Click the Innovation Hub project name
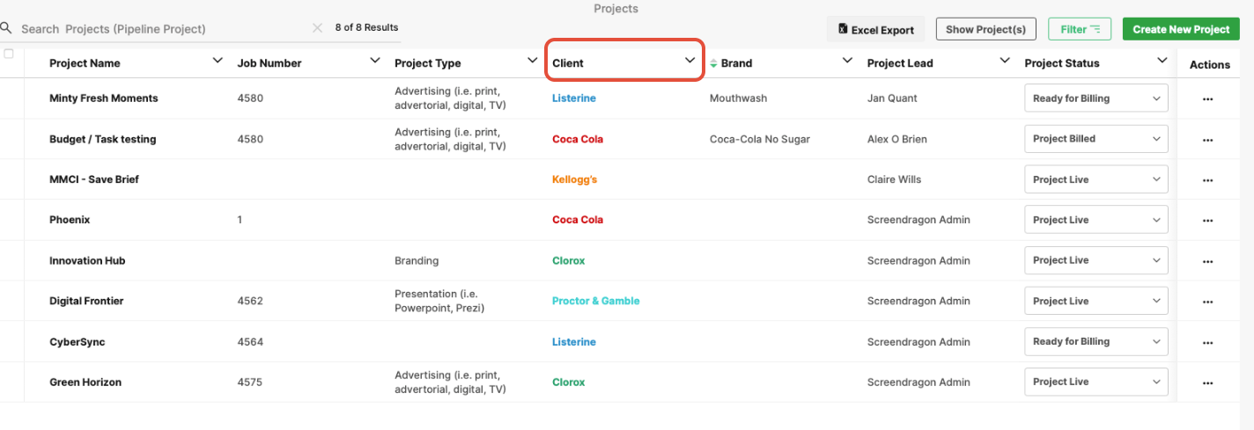Viewport: 1254px width, 430px height. point(86,261)
